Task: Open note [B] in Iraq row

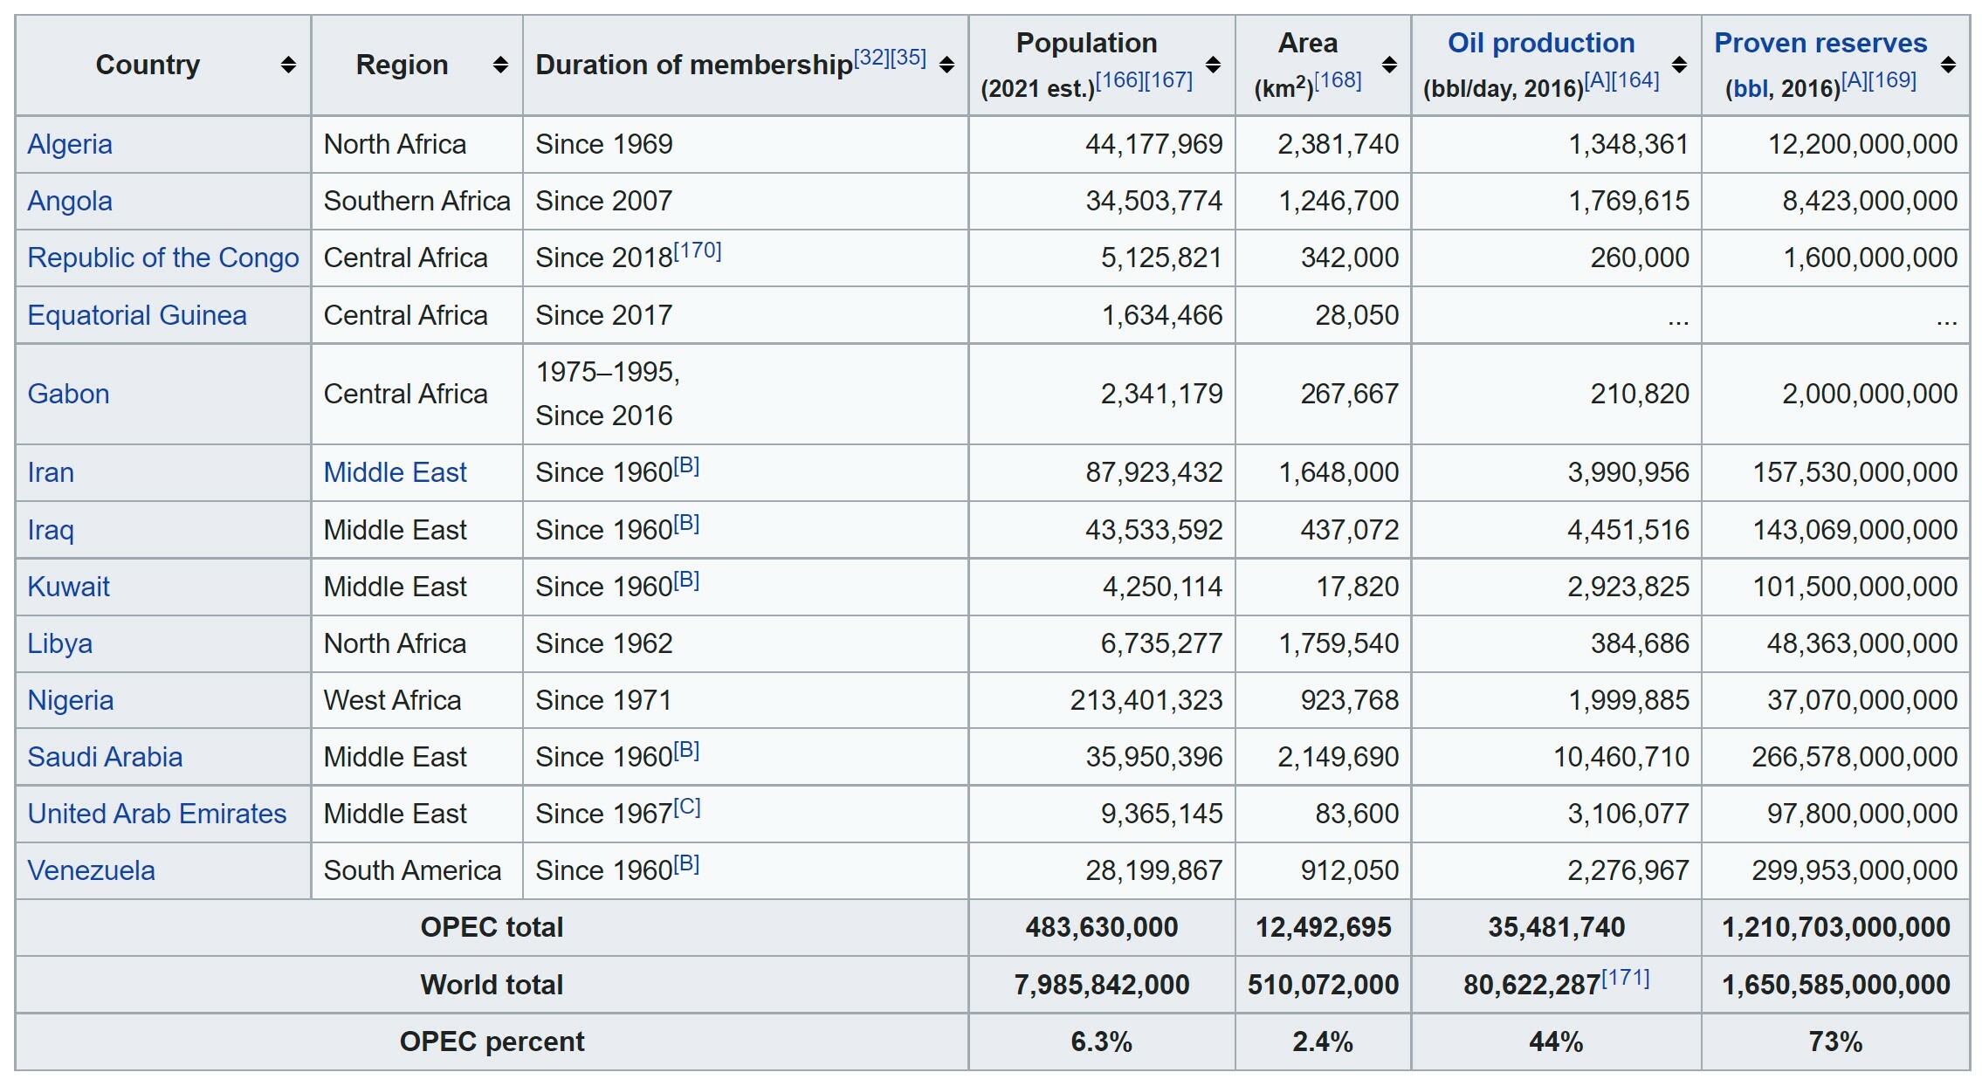Action: pyautogui.click(x=687, y=523)
